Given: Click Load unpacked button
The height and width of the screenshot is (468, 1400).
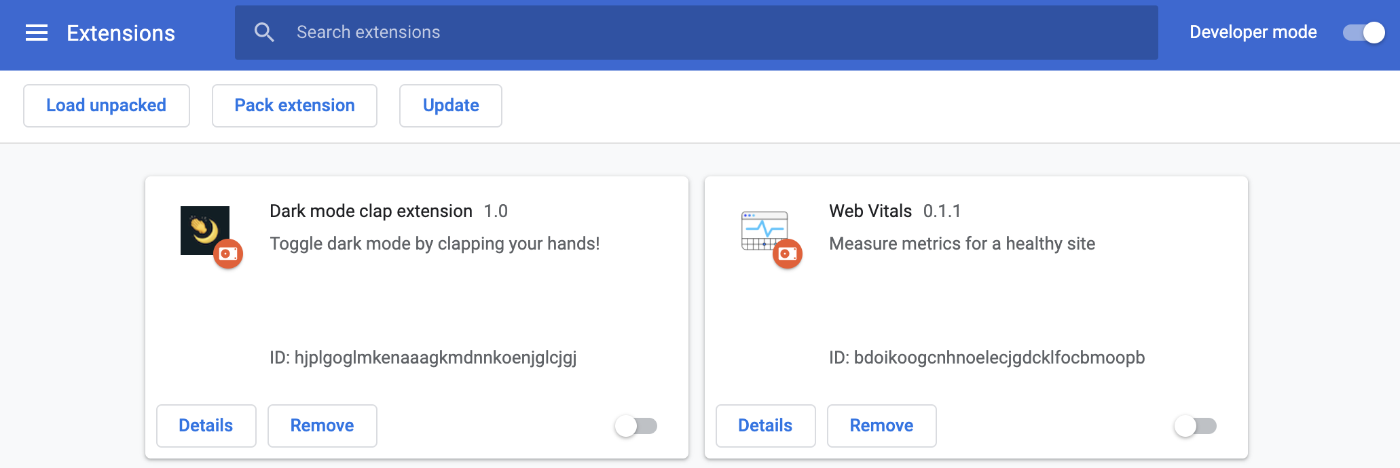Looking at the screenshot, I should coord(107,106).
